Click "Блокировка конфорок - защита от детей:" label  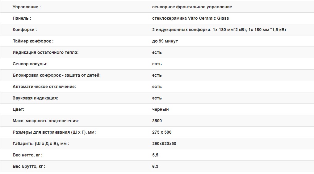[x=57, y=75]
